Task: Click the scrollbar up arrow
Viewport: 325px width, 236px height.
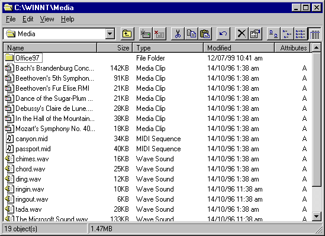Action: pos(316,48)
